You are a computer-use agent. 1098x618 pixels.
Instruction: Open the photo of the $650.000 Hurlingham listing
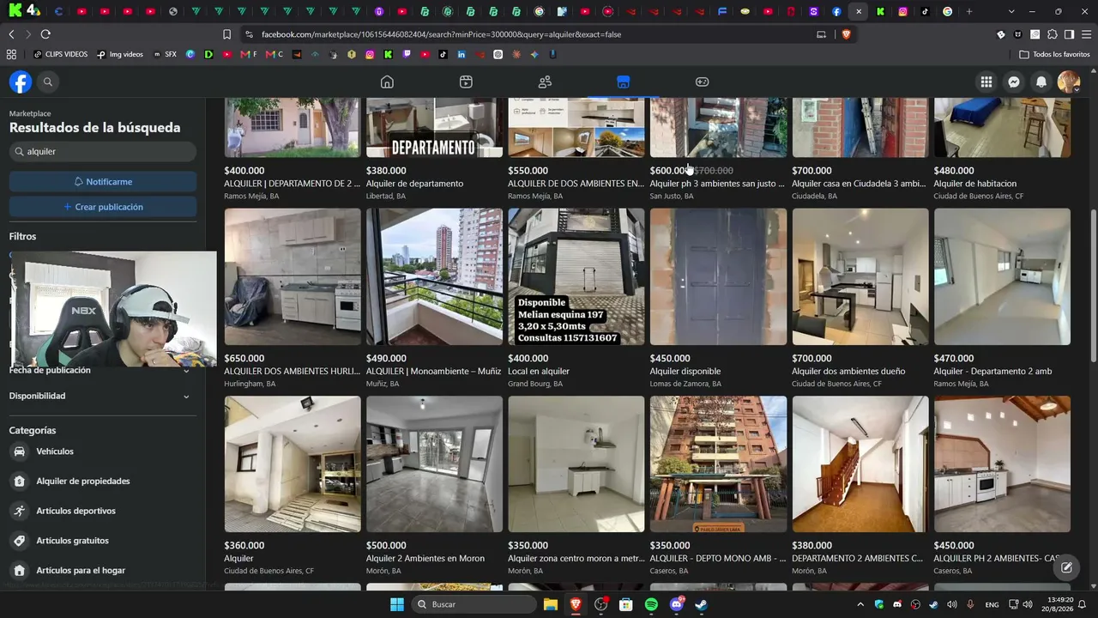293,277
